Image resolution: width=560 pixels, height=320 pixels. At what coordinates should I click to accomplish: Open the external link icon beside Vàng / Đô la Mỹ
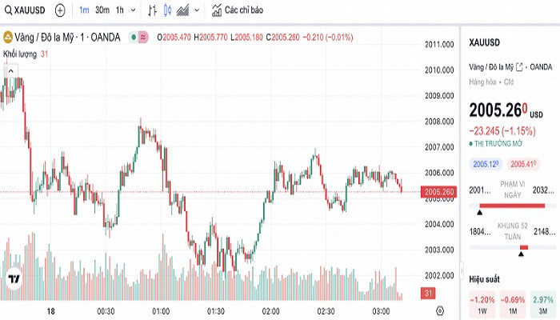click(521, 66)
